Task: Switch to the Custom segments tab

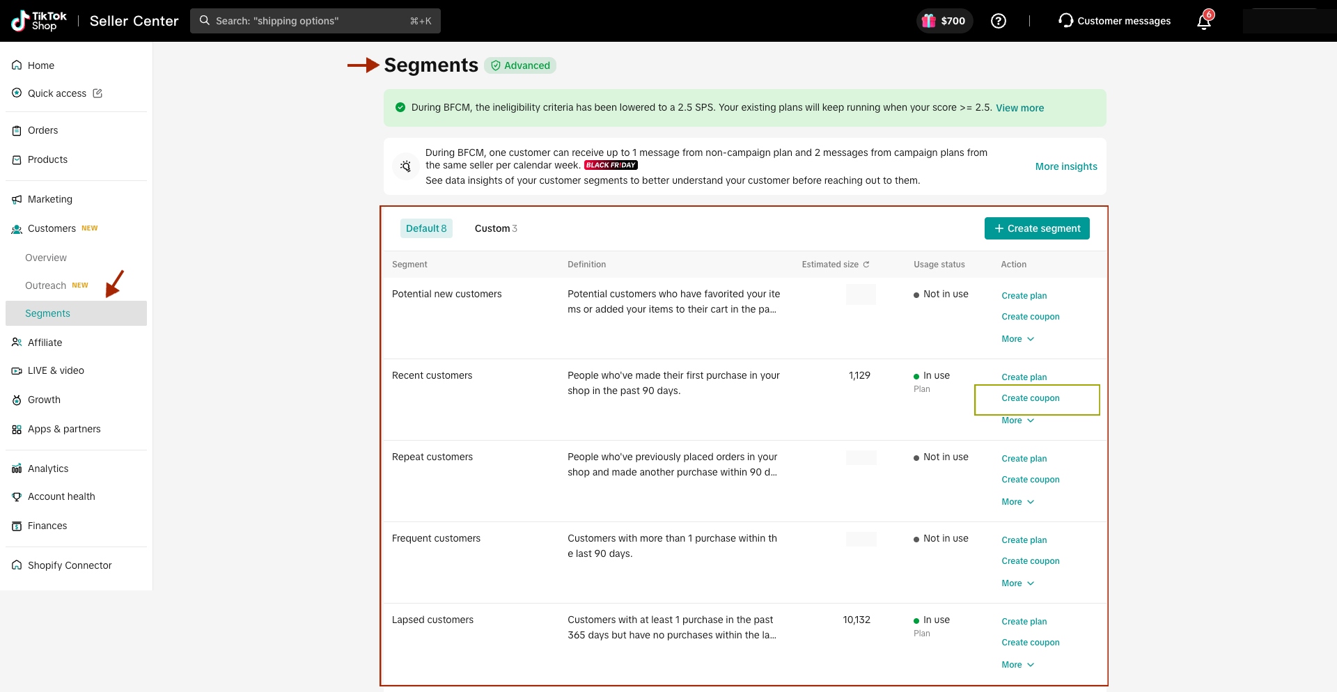Action: pyautogui.click(x=495, y=228)
